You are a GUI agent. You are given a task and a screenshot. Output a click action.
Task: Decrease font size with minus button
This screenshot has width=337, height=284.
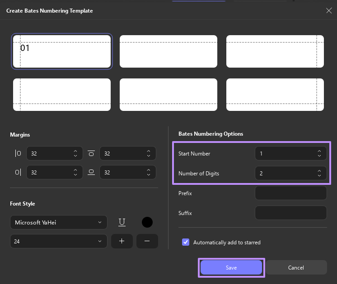click(147, 241)
